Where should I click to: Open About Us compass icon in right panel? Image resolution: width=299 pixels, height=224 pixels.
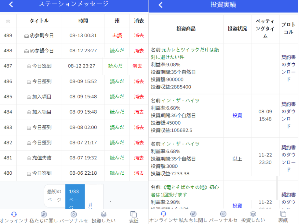pos(193,214)
